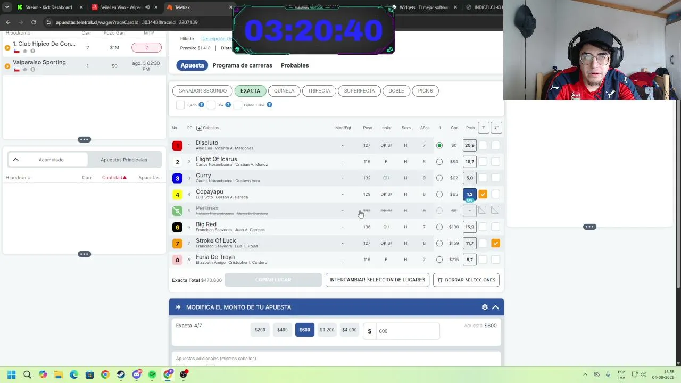
Task: Open Apuestas Principales tab
Action: click(124, 160)
